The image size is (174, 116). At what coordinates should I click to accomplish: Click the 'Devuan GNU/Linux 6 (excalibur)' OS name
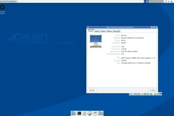pyautogui.click(x=133, y=38)
